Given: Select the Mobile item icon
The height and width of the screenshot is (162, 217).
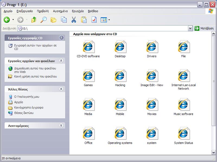Looking at the screenshot, I should pyautogui.click(x=120, y=104).
